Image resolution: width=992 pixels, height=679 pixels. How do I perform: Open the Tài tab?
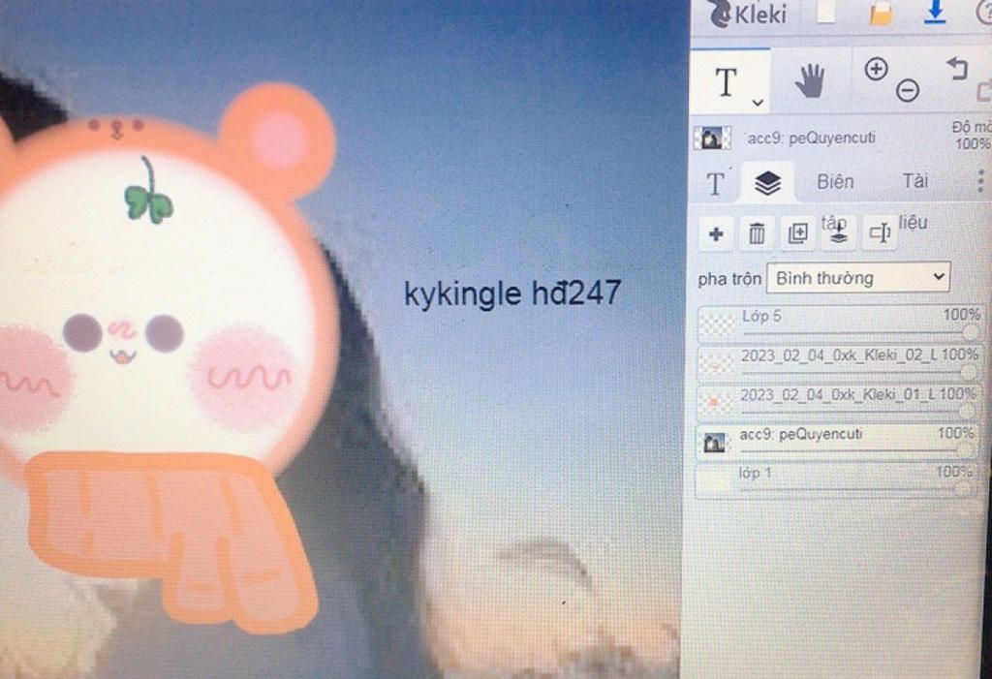[914, 181]
